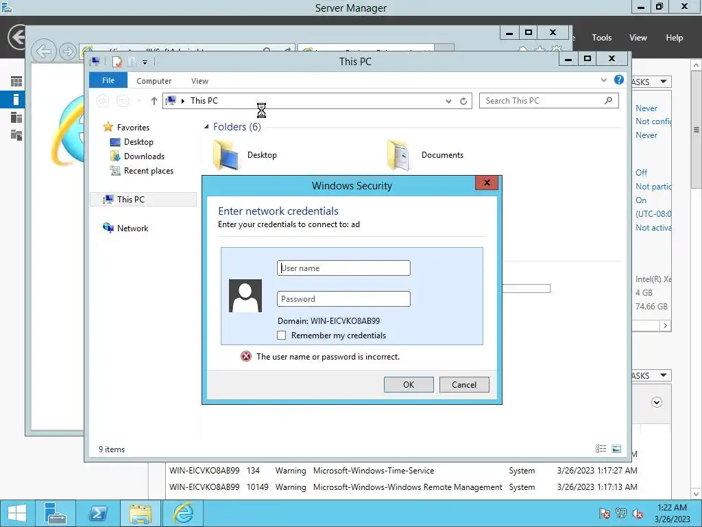This screenshot has height=527, width=702.
Task: Go up one folder level arrow
Action: pos(154,101)
